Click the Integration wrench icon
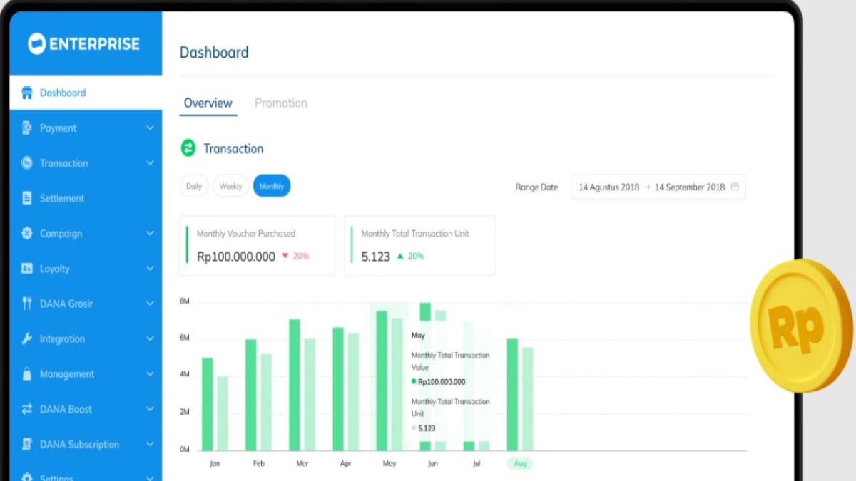Screen dimensions: 856x481 point(27,338)
